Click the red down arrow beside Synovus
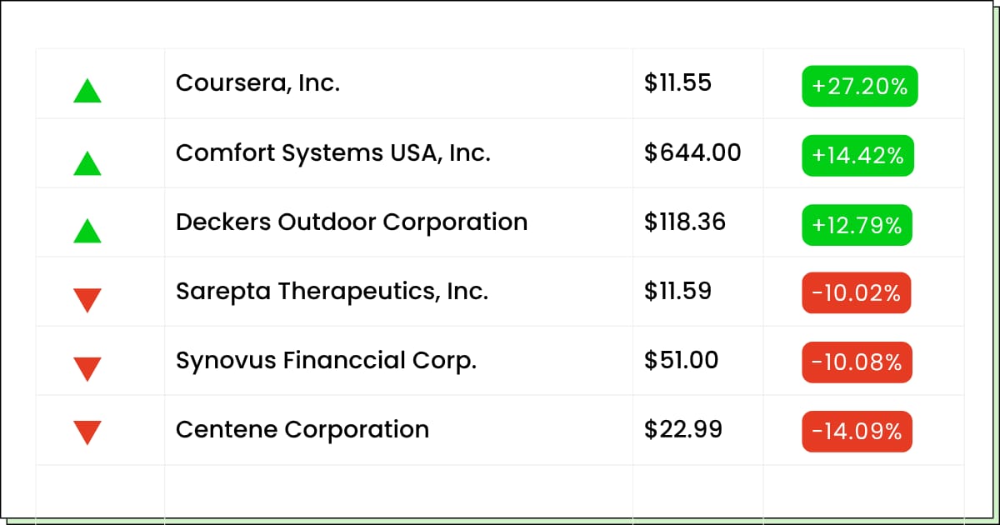 click(x=87, y=369)
